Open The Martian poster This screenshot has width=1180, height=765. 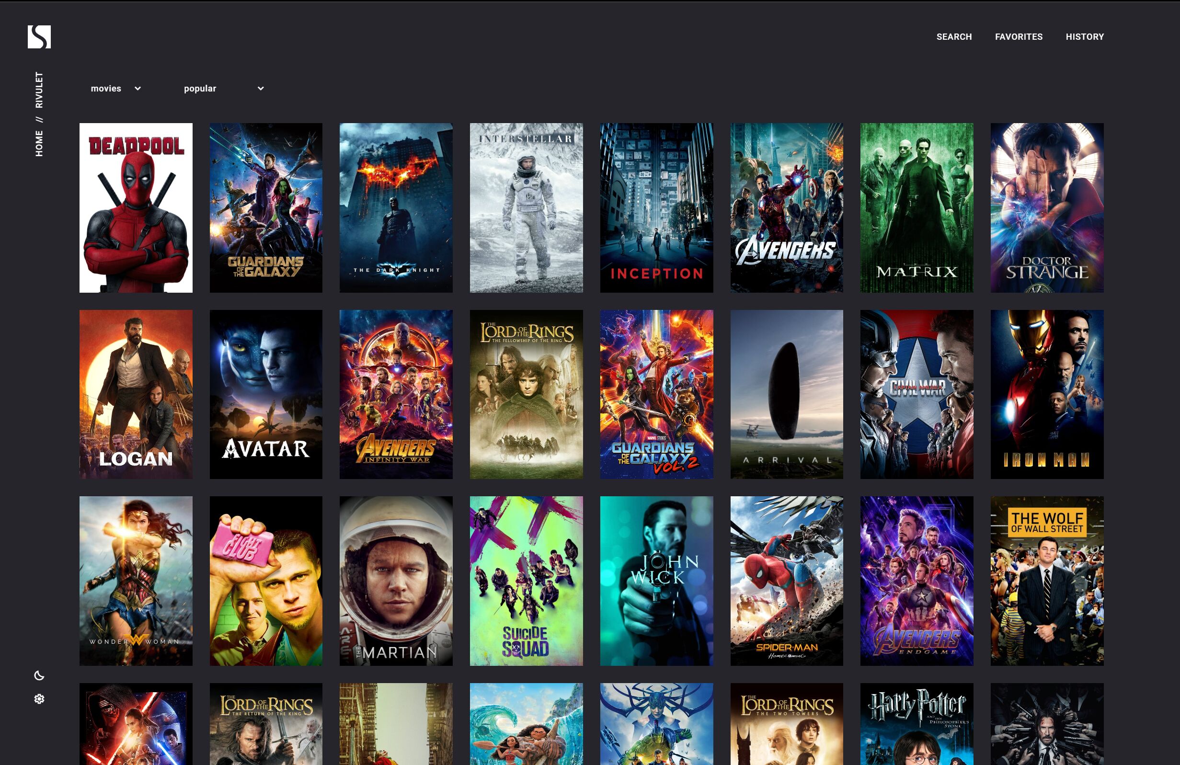(x=396, y=581)
